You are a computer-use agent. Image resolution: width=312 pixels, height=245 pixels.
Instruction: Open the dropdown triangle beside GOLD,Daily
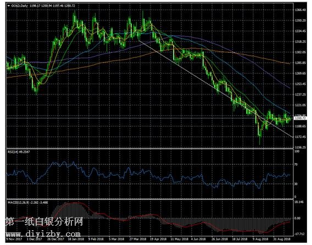pyautogui.click(x=9, y=6)
